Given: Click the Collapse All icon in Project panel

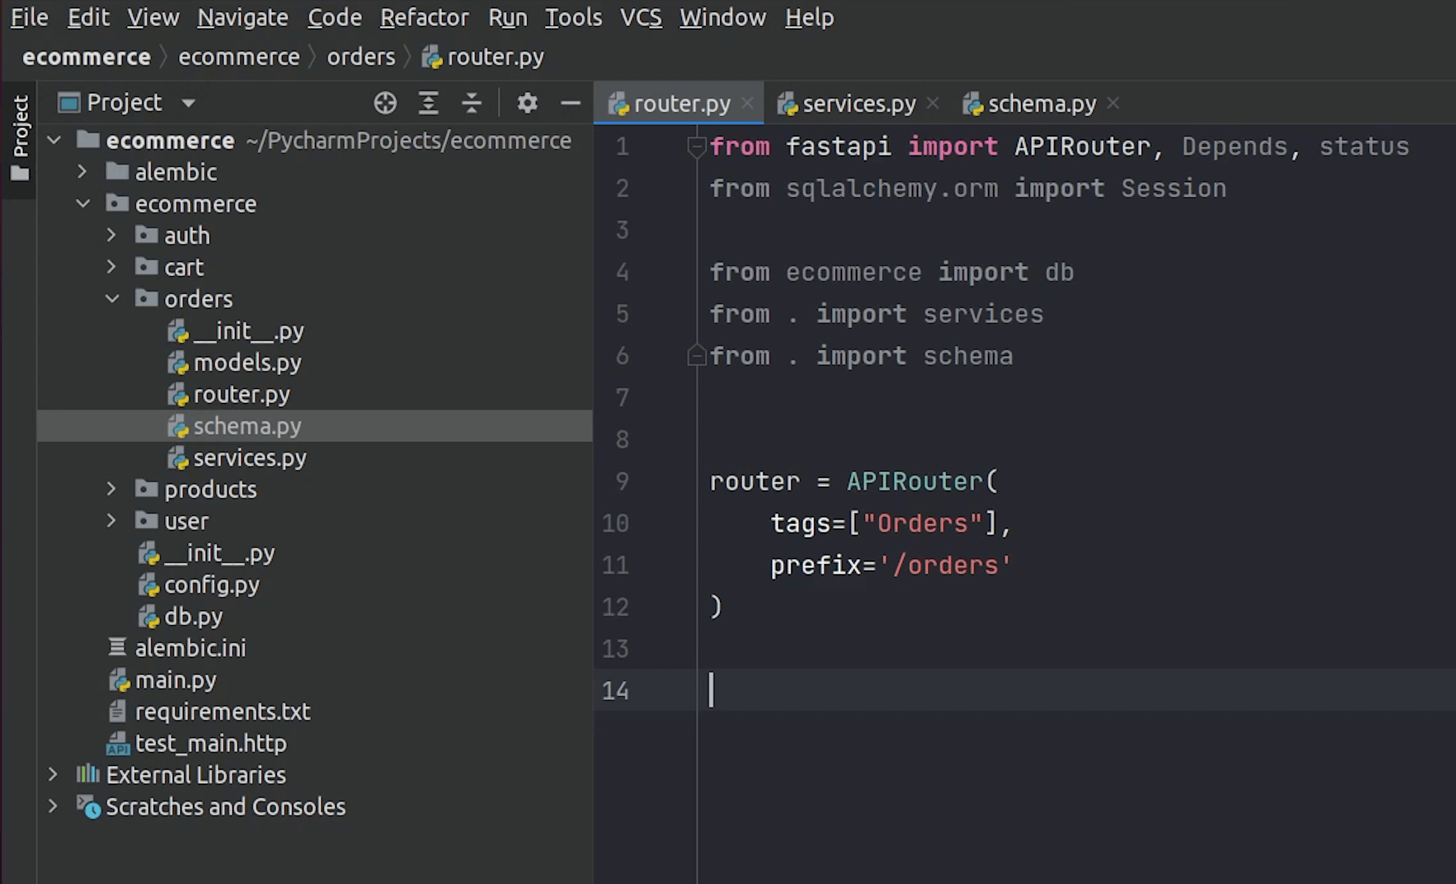Looking at the screenshot, I should click(x=471, y=103).
